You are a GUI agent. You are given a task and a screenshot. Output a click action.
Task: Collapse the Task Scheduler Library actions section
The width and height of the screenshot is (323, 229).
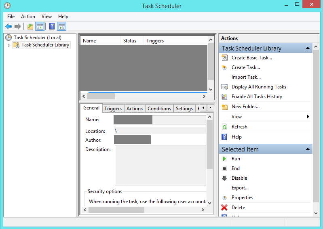[x=308, y=48]
